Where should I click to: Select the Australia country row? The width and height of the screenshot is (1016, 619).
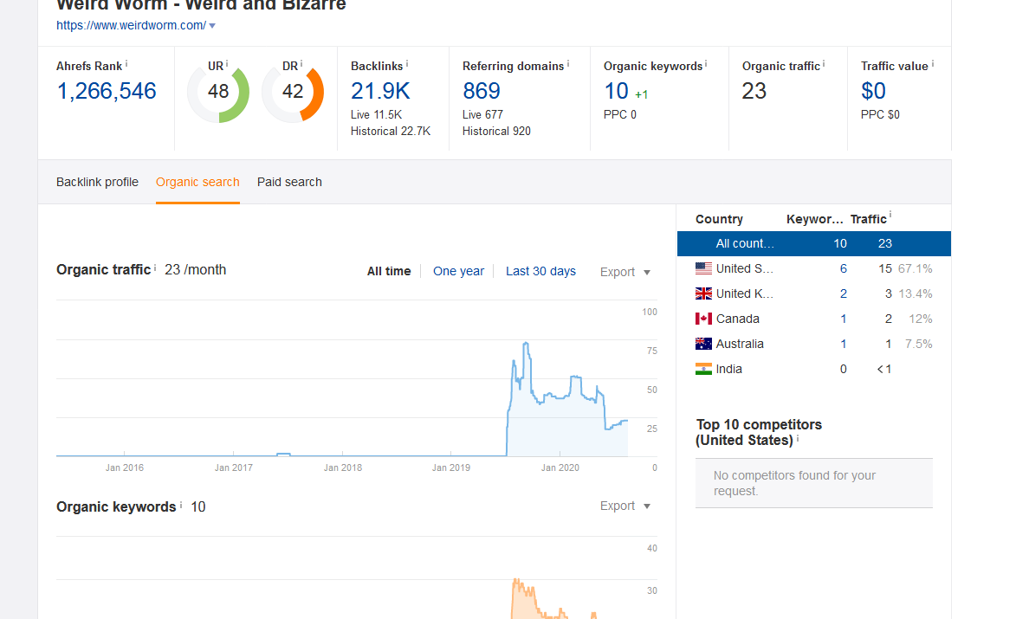[814, 344]
